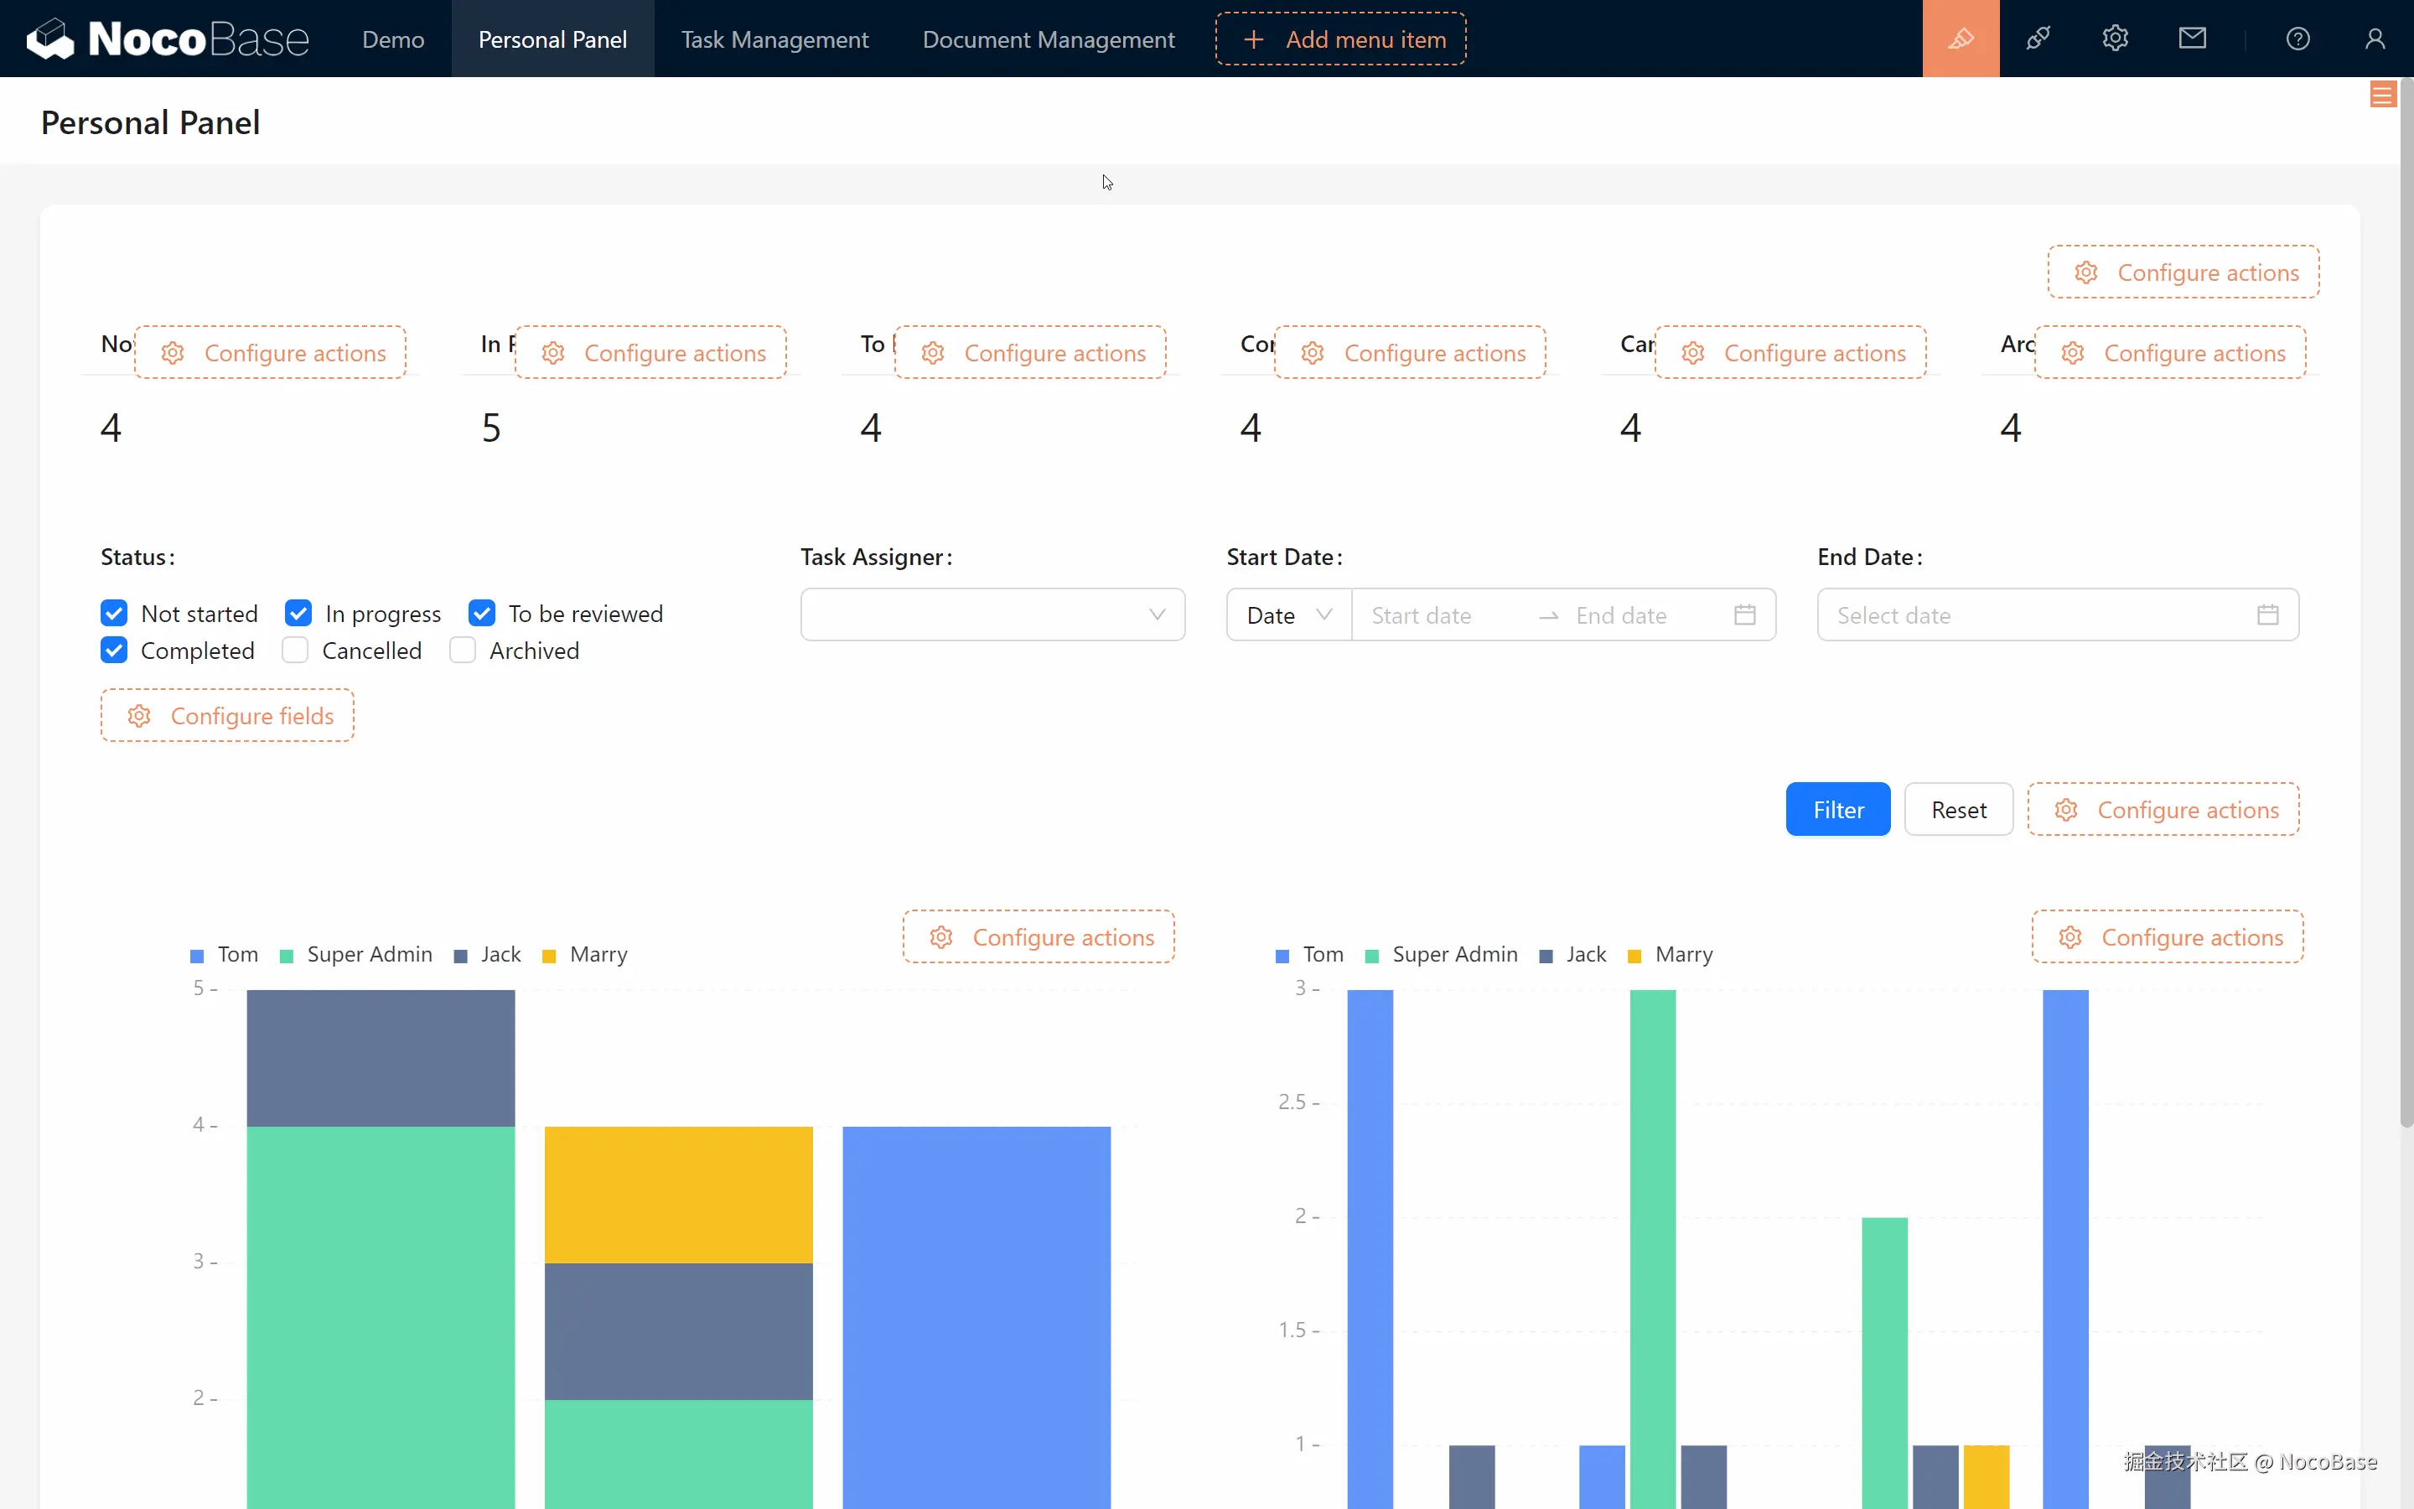The width and height of the screenshot is (2414, 1509).
Task: Open the user profile icon
Action: pos(2374,39)
